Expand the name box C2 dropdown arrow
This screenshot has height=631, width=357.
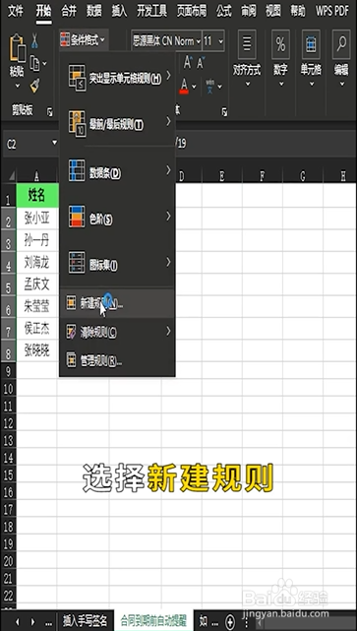(55, 143)
